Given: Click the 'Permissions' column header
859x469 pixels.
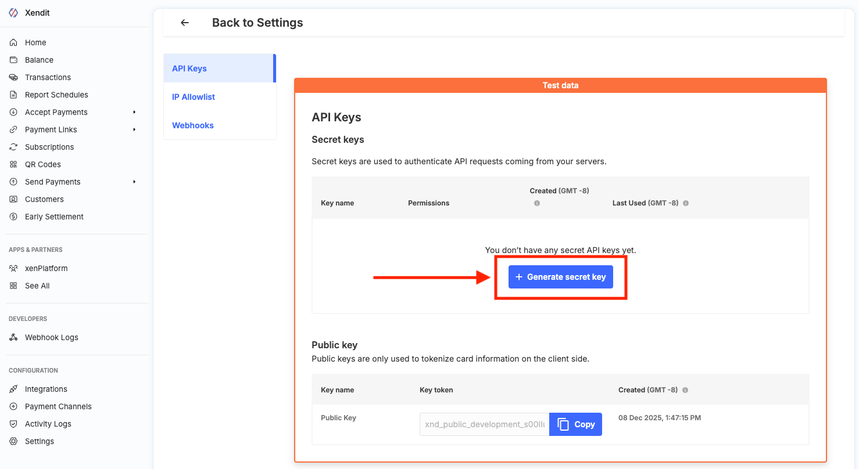Looking at the screenshot, I should [x=429, y=203].
